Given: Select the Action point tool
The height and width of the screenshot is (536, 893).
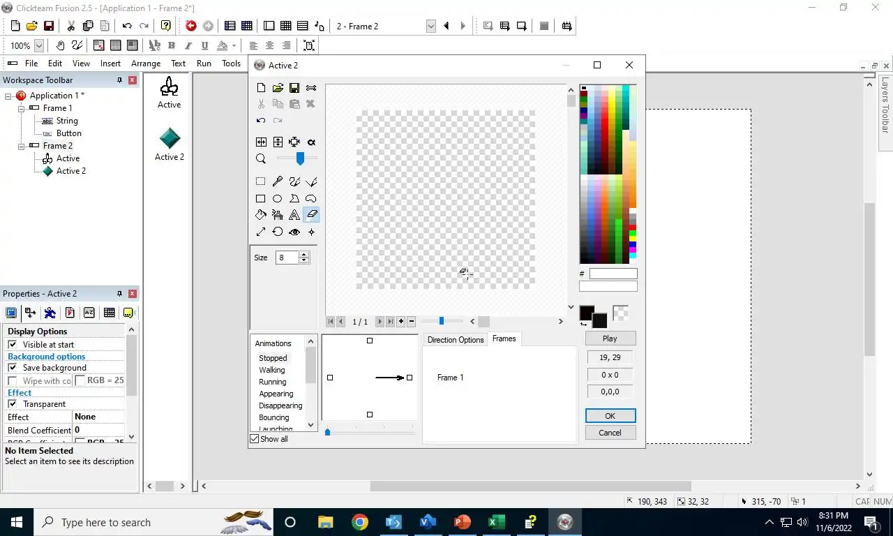Looking at the screenshot, I should pos(311,232).
